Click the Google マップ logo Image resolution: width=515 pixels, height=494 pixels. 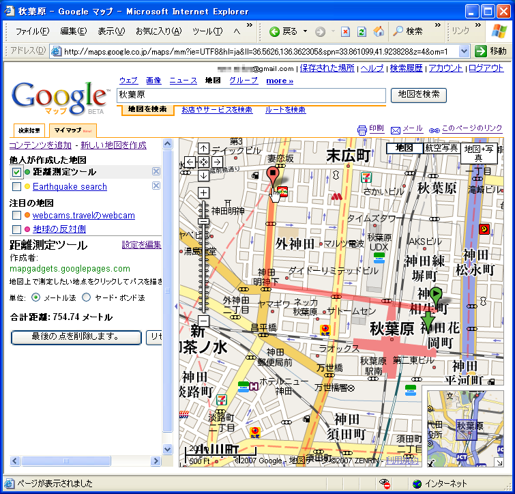60,98
